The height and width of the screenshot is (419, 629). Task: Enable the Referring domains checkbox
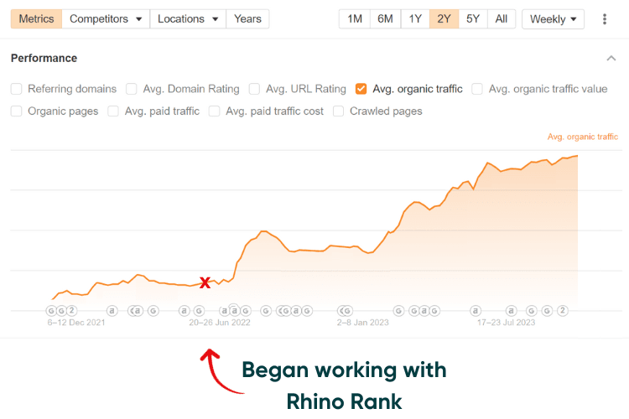click(x=17, y=89)
